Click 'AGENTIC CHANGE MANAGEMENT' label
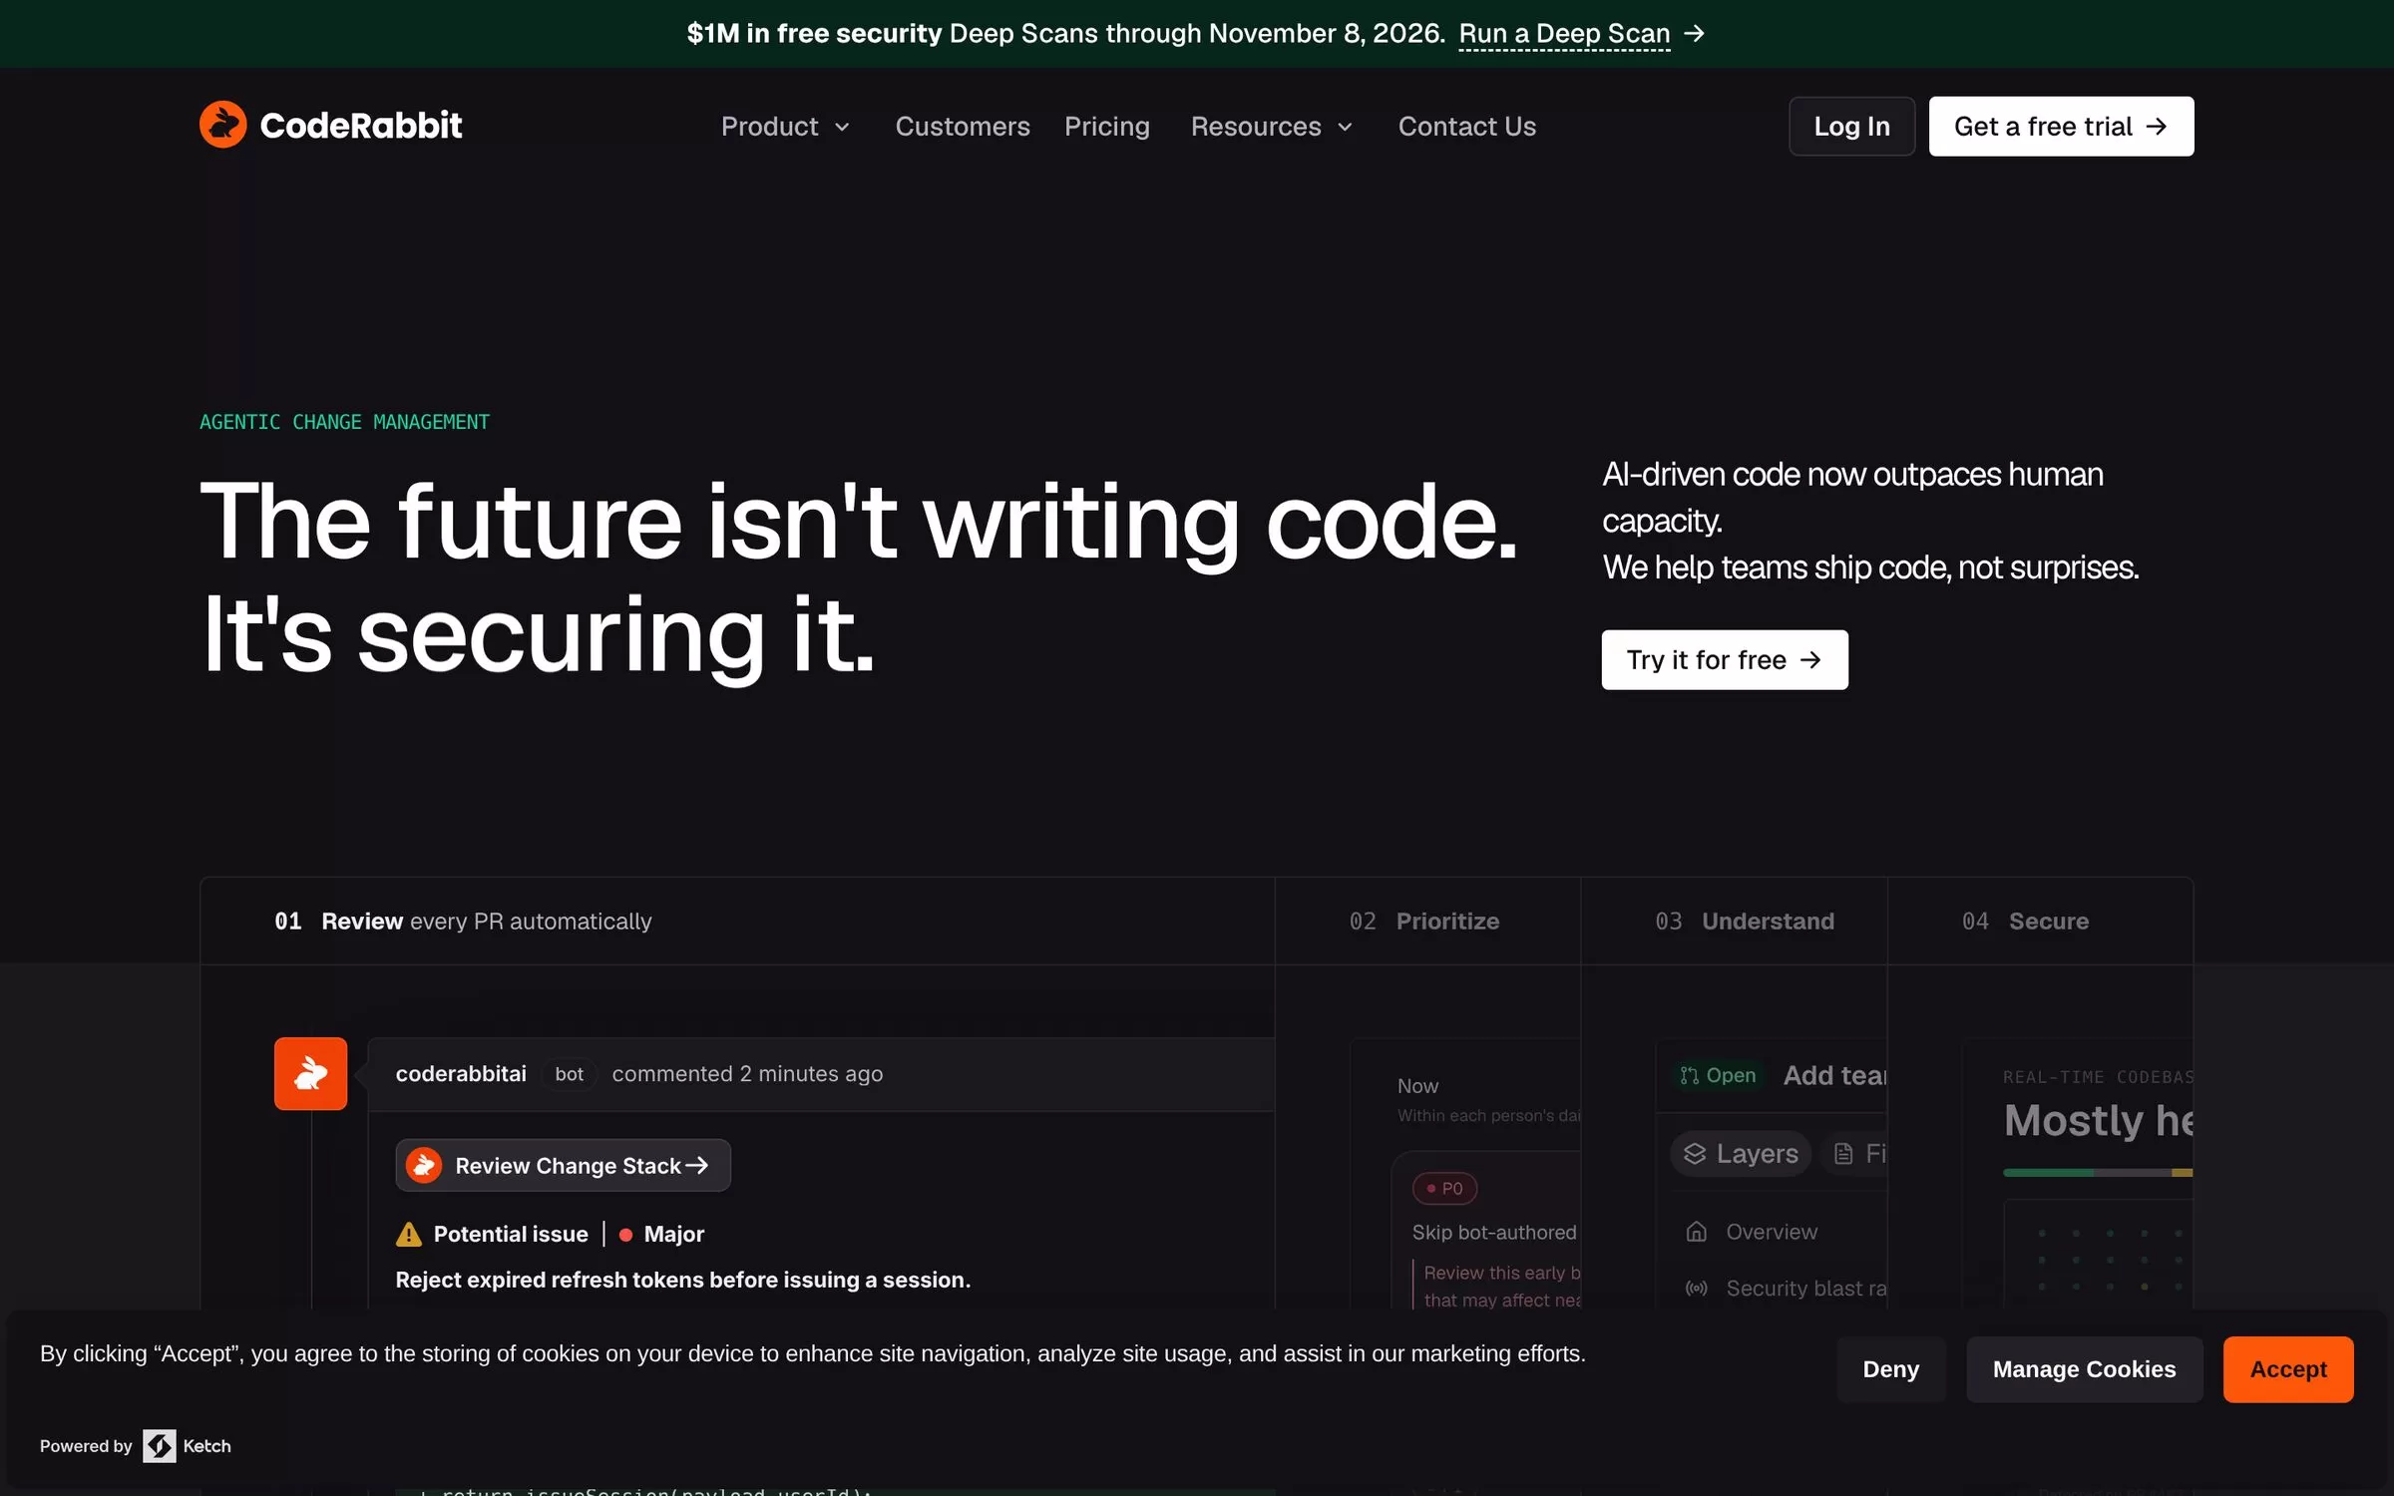 pos(344,422)
